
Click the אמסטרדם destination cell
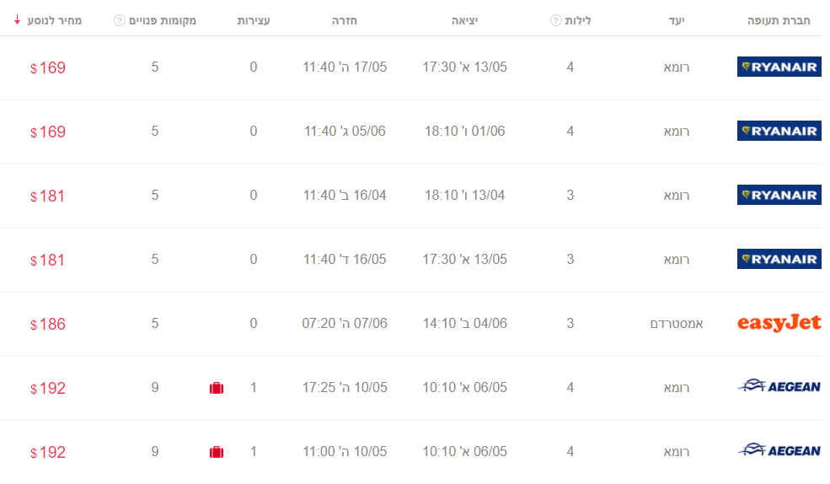pyautogui.click(x=677, y=324)
